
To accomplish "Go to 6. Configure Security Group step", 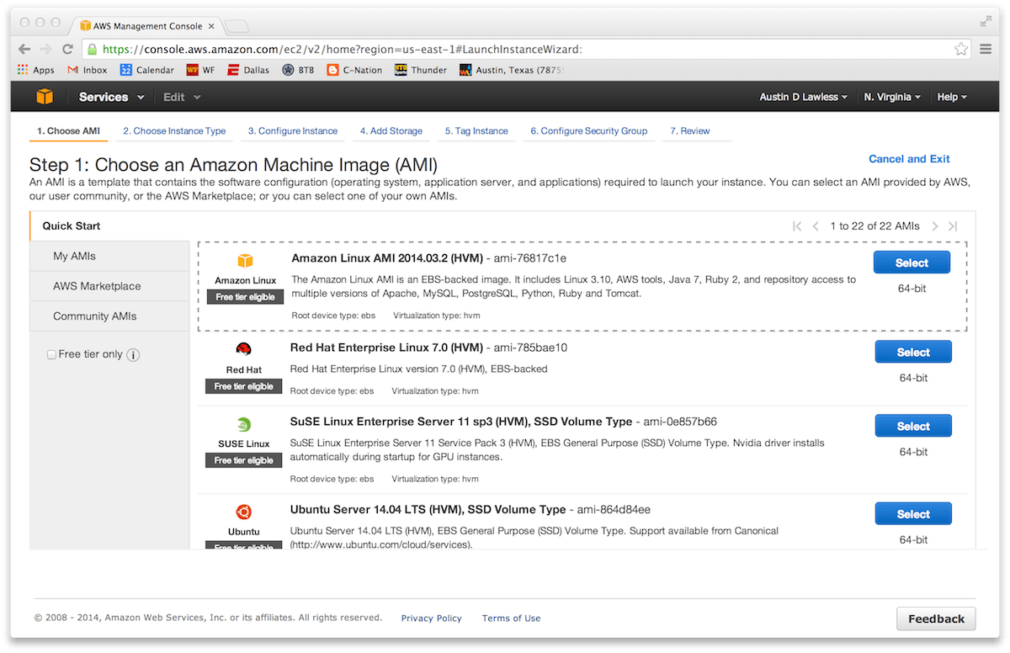I will [x=589, y=131].
